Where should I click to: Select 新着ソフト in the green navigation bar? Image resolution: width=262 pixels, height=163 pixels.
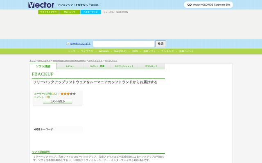[149, 51]
